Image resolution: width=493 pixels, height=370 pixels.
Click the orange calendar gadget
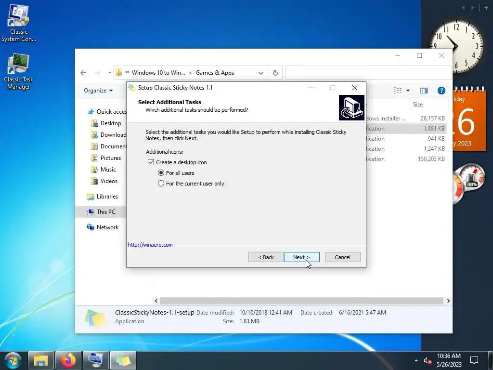click(469, 119)
